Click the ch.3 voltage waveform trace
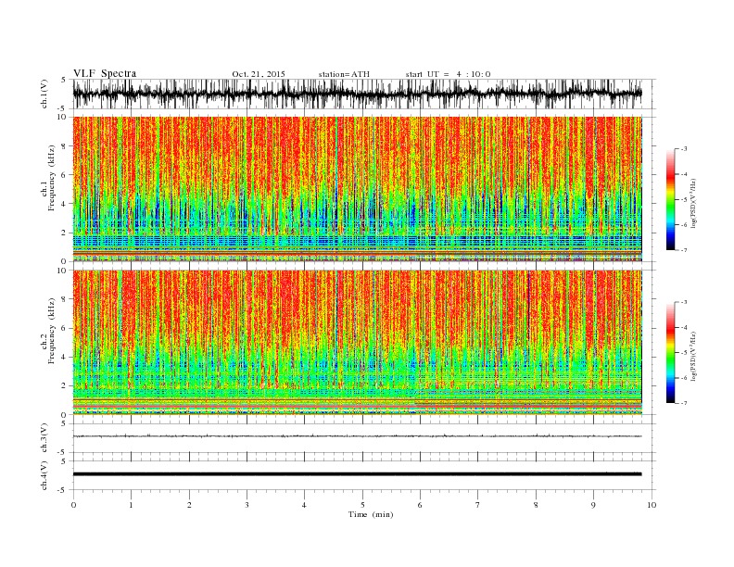This screenshot has height=567, width=734. point(357,436)
